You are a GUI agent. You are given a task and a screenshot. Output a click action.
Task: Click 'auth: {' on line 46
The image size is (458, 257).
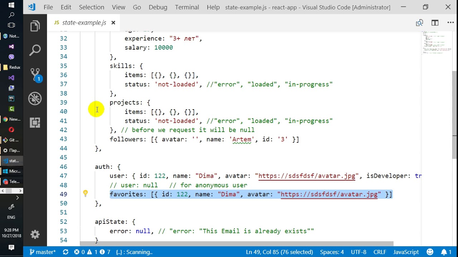pyautogui.click(x=108, y=167)
